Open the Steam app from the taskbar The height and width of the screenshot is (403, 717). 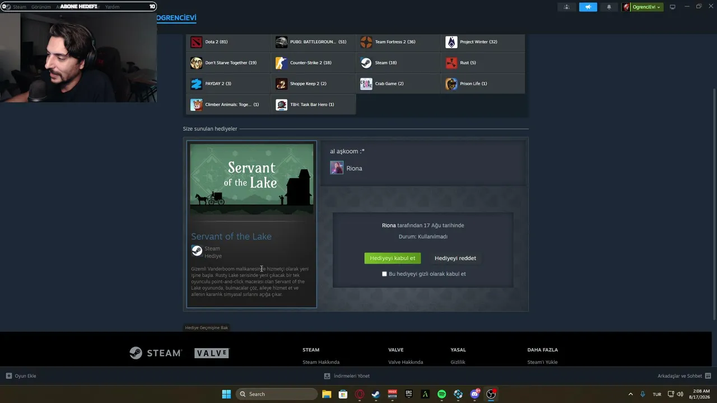[376, 394]
